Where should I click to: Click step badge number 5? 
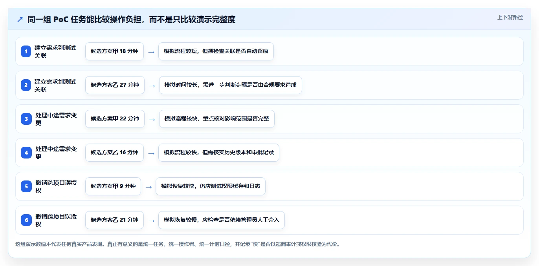(26, 186)
